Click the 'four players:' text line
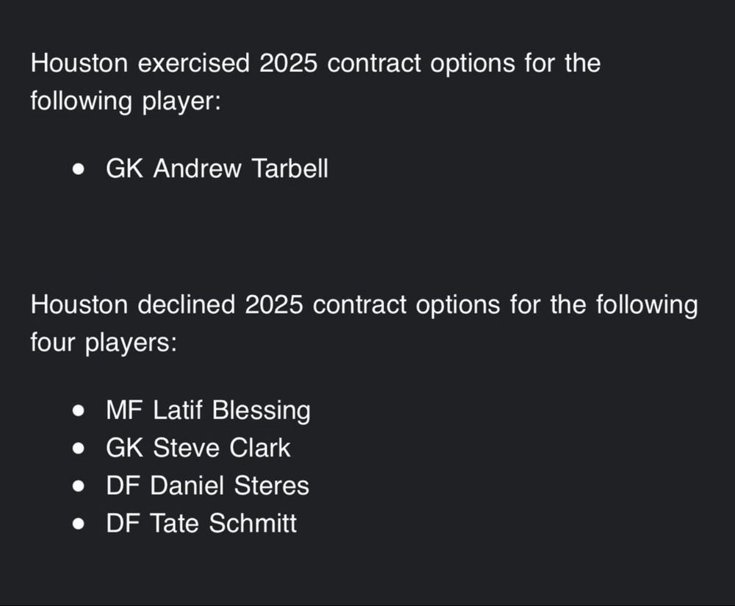This screenshot has width=735, height=606. [x=104, y=343]
